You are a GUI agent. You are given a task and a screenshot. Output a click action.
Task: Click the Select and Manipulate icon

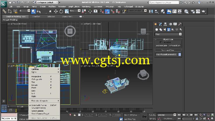(90, 11)
